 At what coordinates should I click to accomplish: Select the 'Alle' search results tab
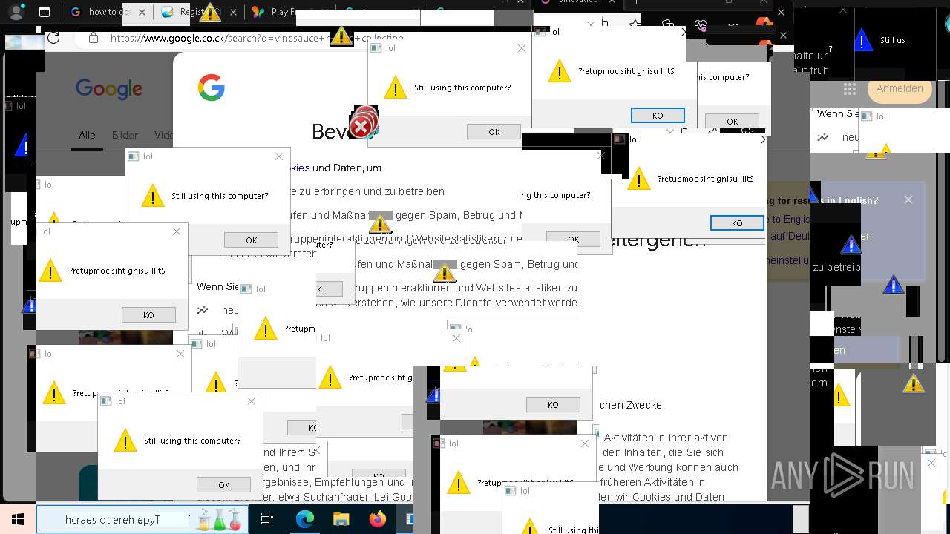(x=87, y=135)
